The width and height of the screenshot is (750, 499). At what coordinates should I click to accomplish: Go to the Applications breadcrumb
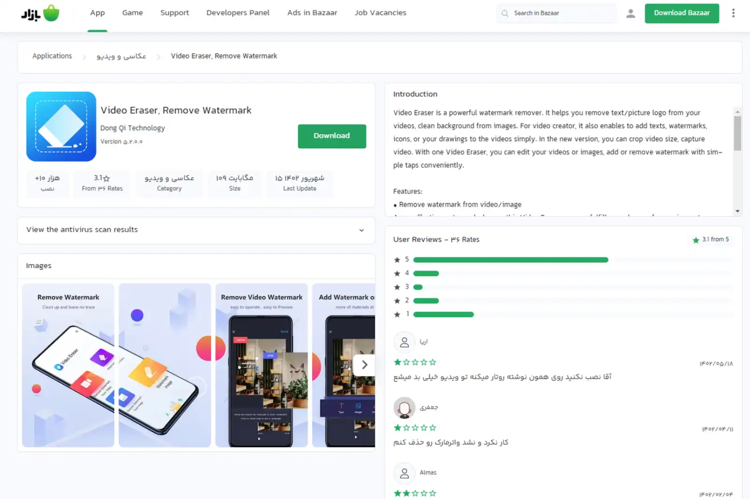[x=52, y=56]
